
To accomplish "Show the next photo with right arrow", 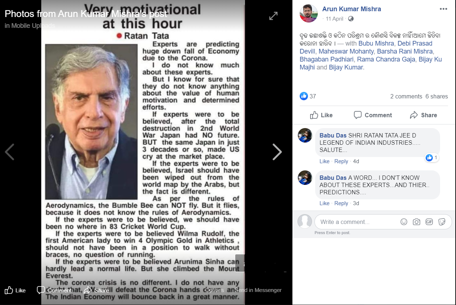I will [277, 152].
